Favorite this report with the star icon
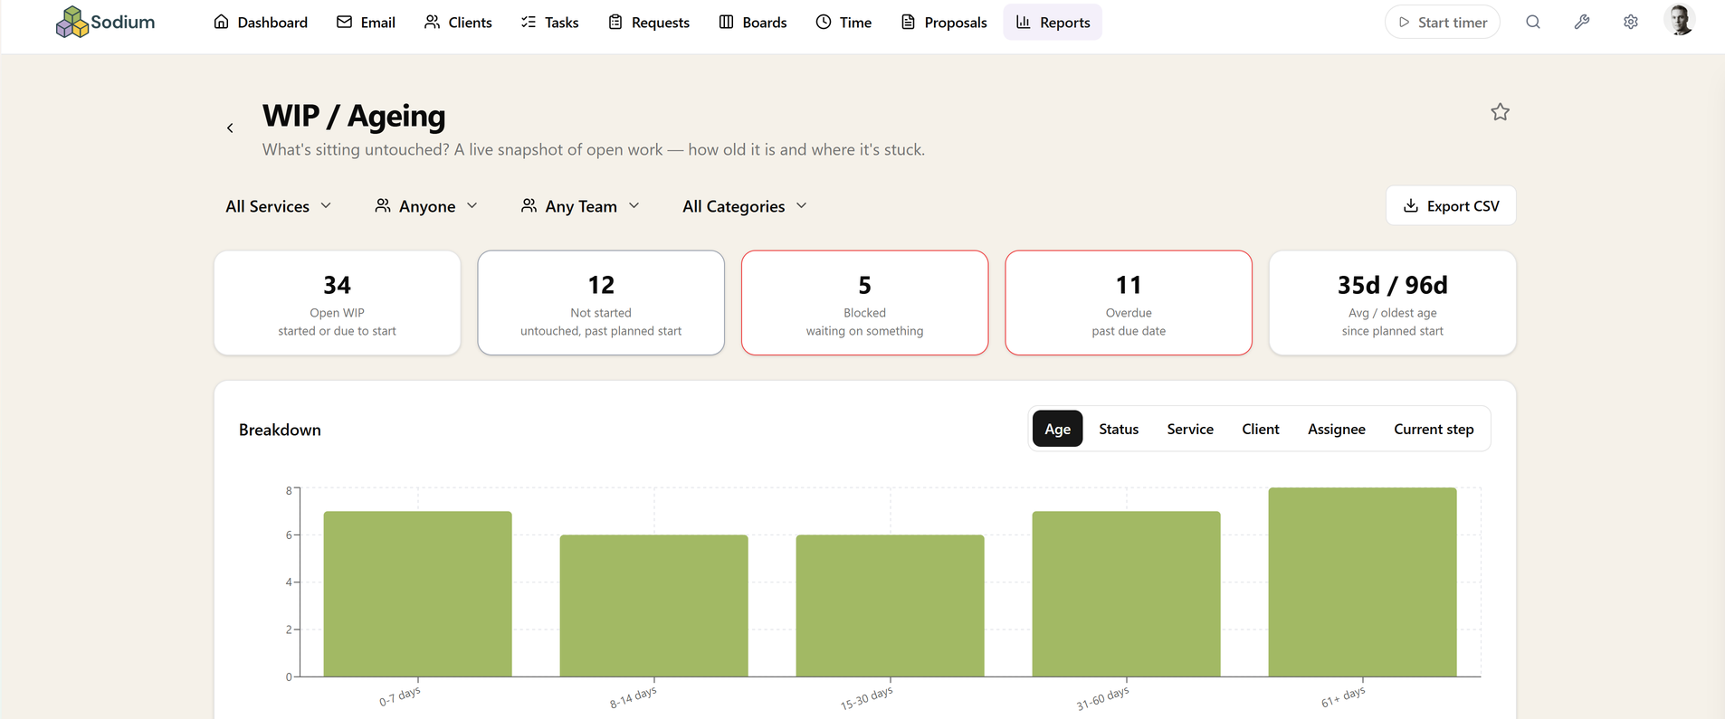Screen dimensions: 1725x719 point(1500,112)
